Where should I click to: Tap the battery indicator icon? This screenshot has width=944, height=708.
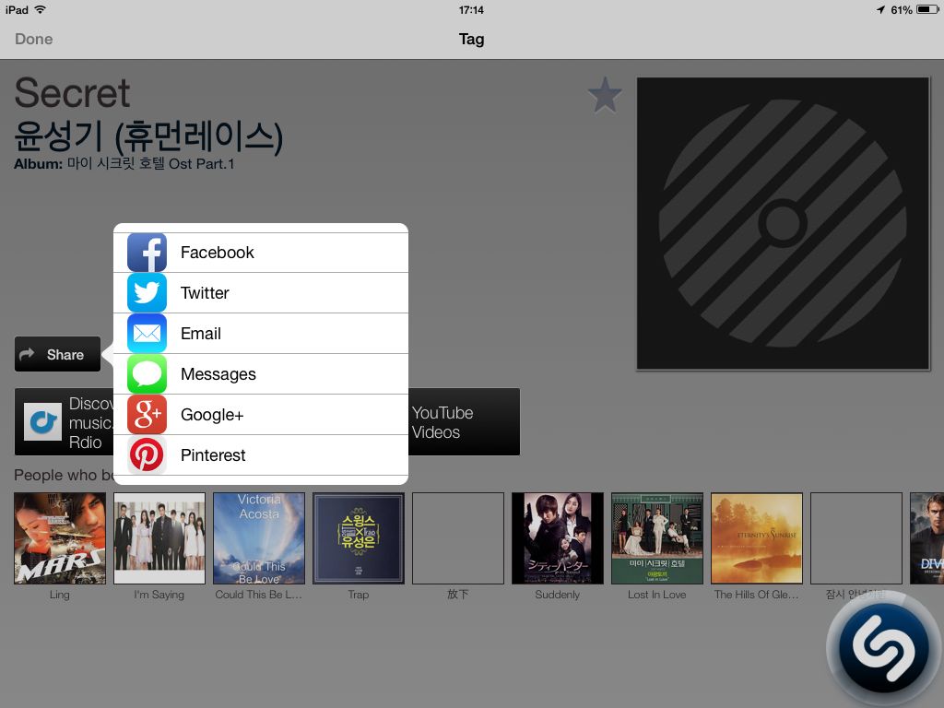[927, 9]
